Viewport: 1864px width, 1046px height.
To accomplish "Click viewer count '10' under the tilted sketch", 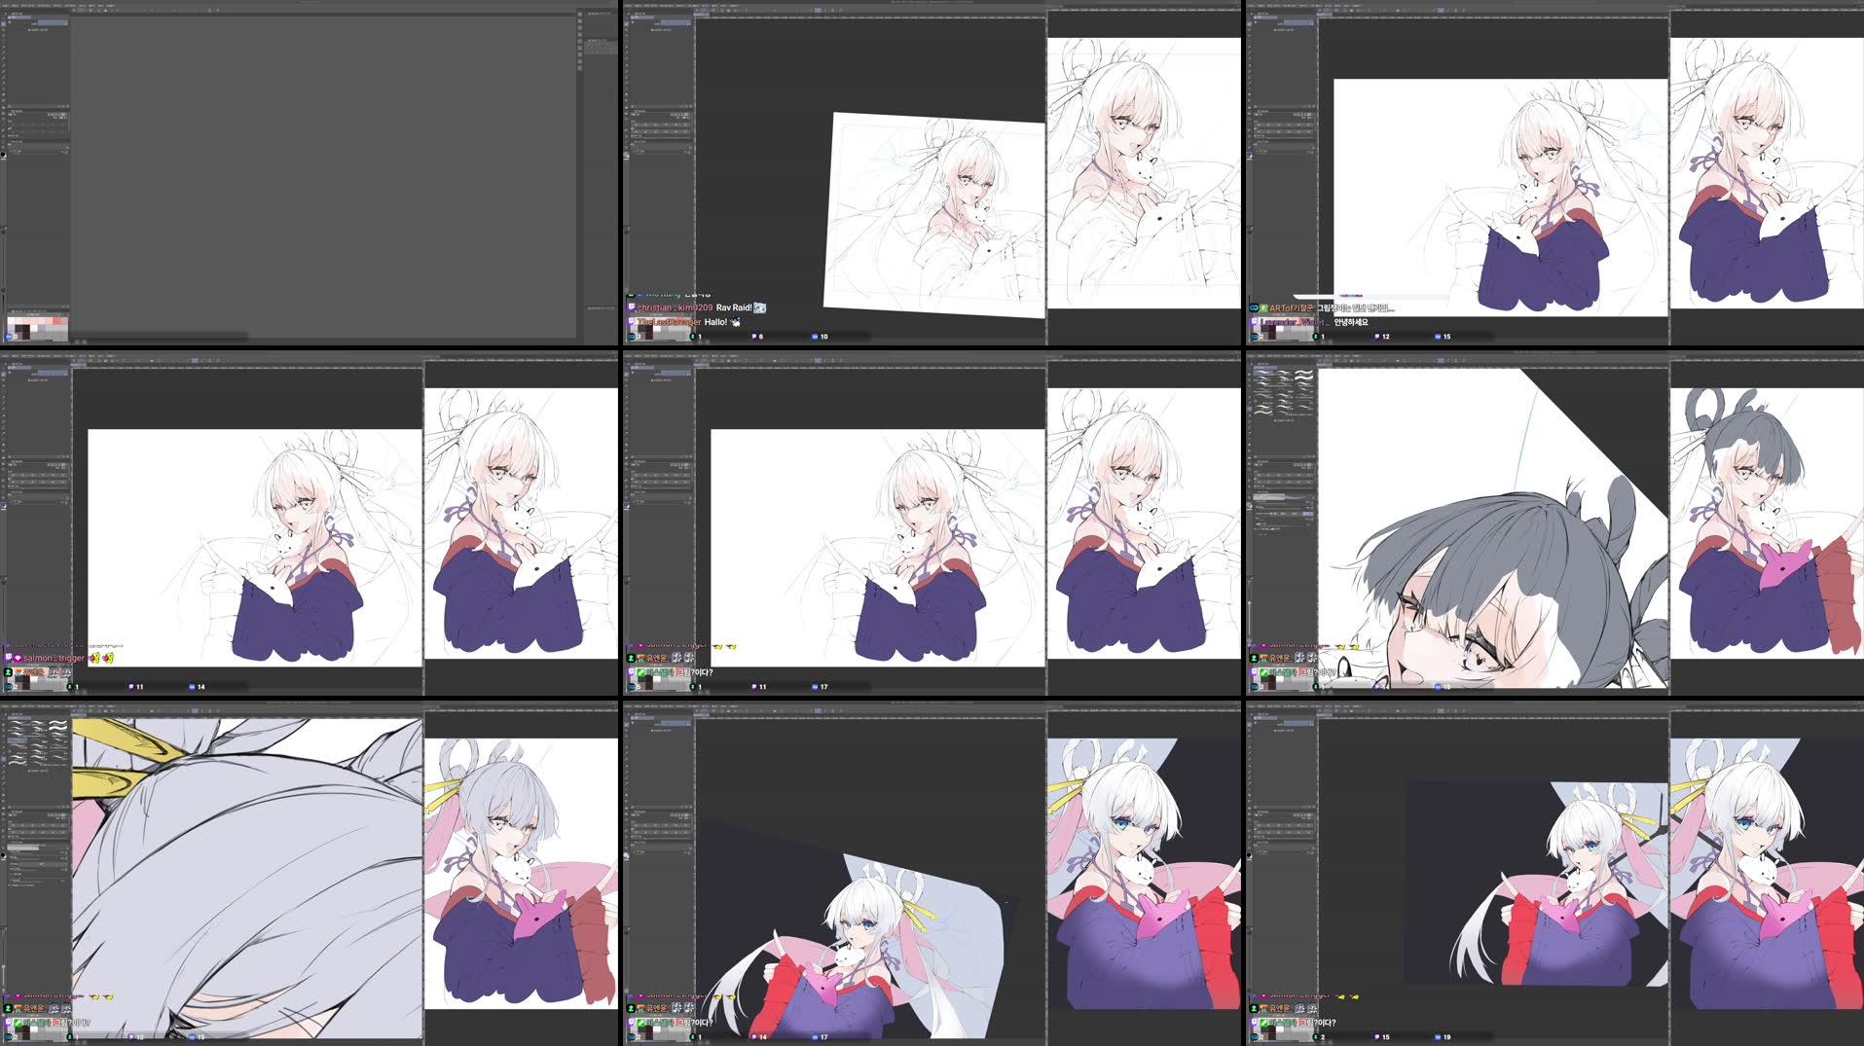I will point(823,337).
